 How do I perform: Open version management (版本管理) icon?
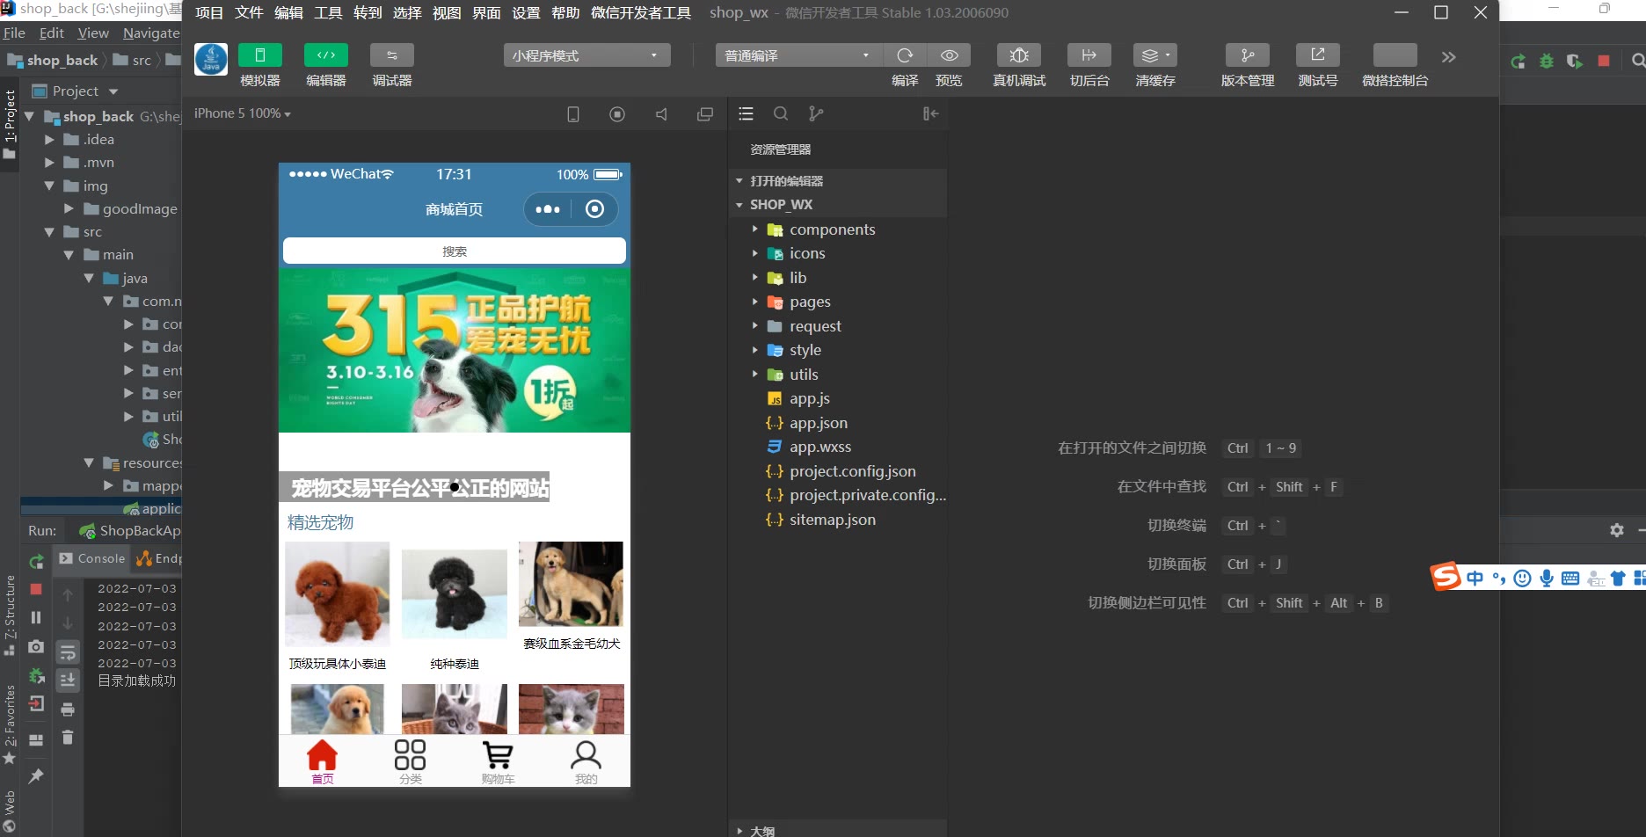point(1247,55)
